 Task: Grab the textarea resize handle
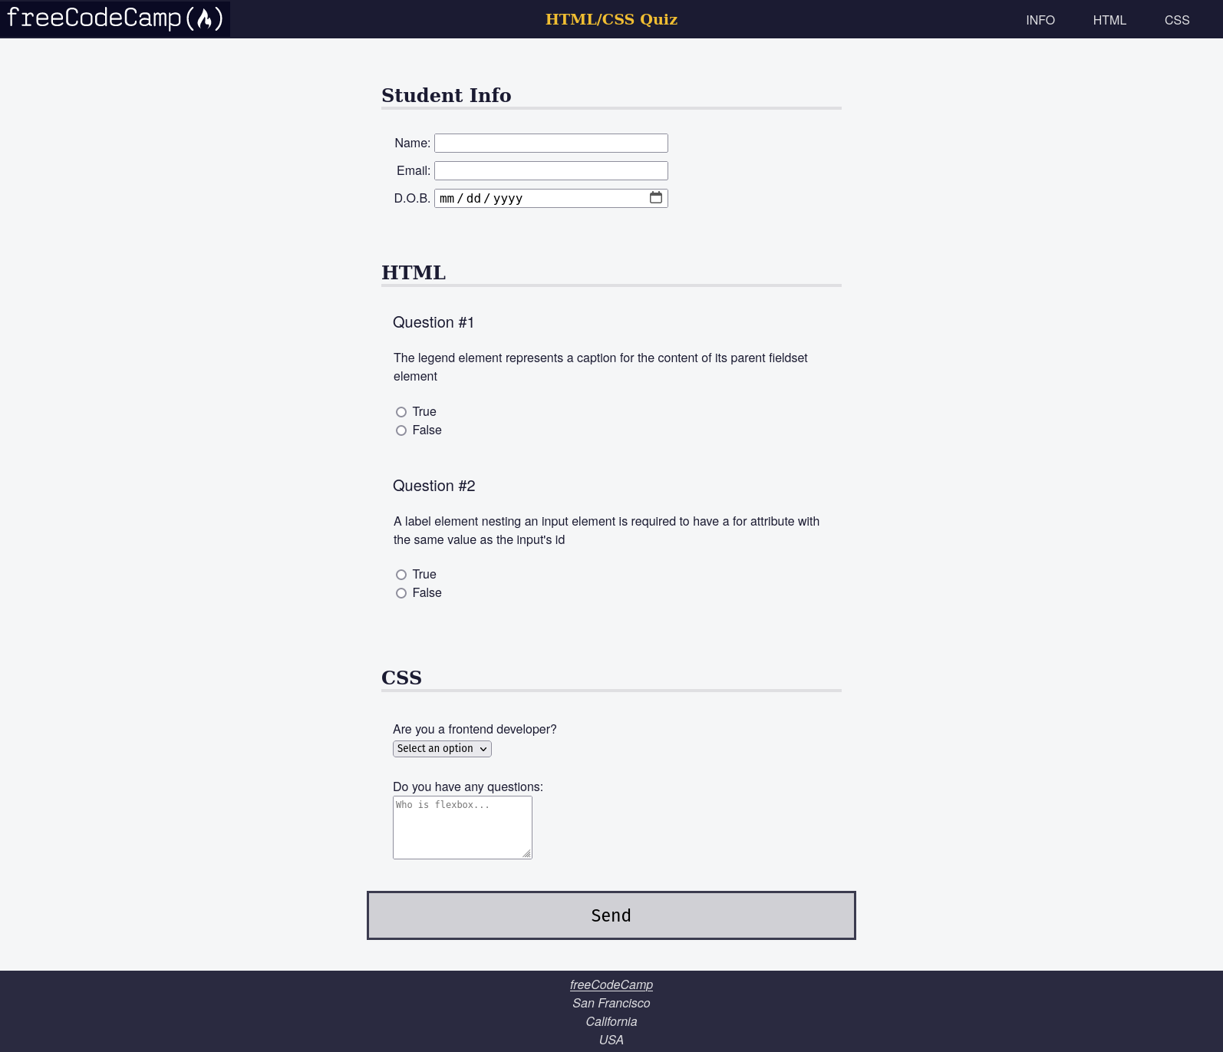[526, 853]
